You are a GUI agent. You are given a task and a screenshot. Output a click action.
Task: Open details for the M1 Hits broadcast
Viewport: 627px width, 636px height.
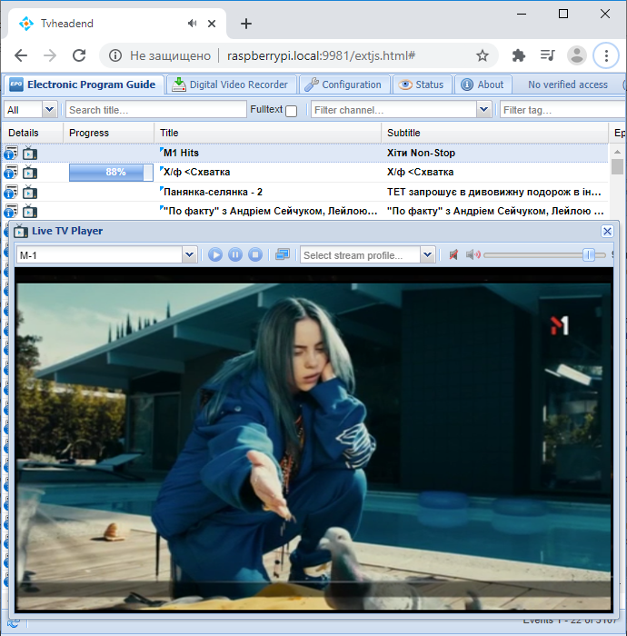(x=11, y=153)
